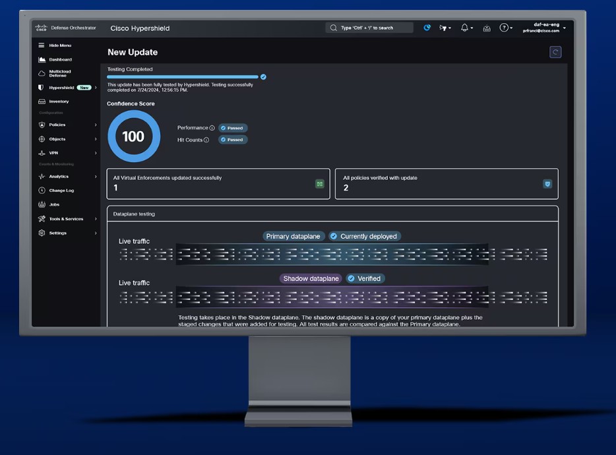This screenshot has width=616, height=455.
Task: Click the VPN network icon
Action: pos(42,153)
